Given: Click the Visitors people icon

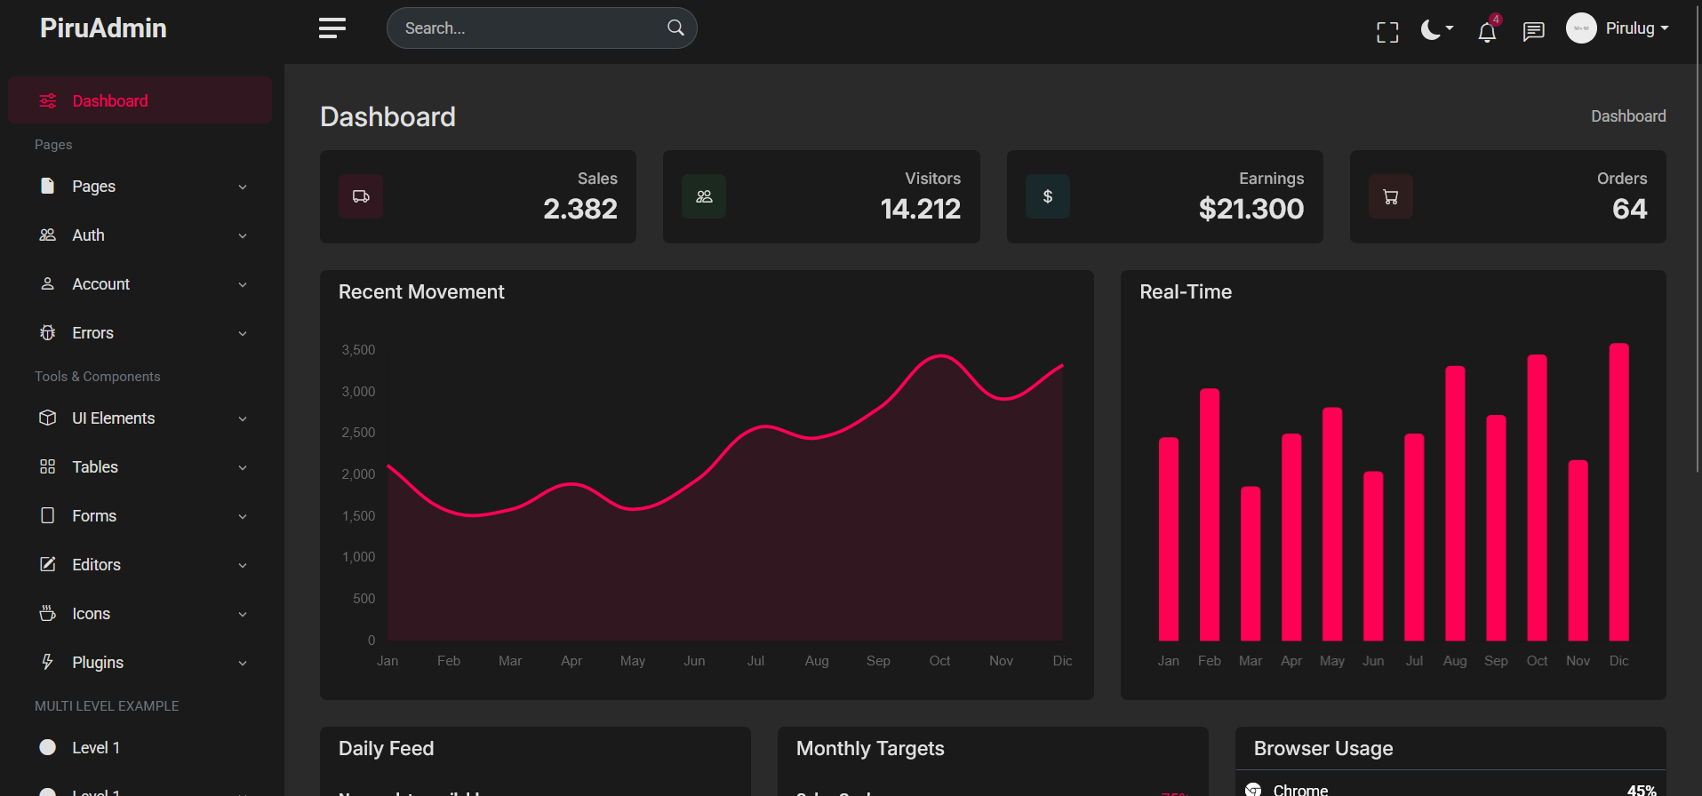Looking at the screenshot, I should click(x=704, y=196).
